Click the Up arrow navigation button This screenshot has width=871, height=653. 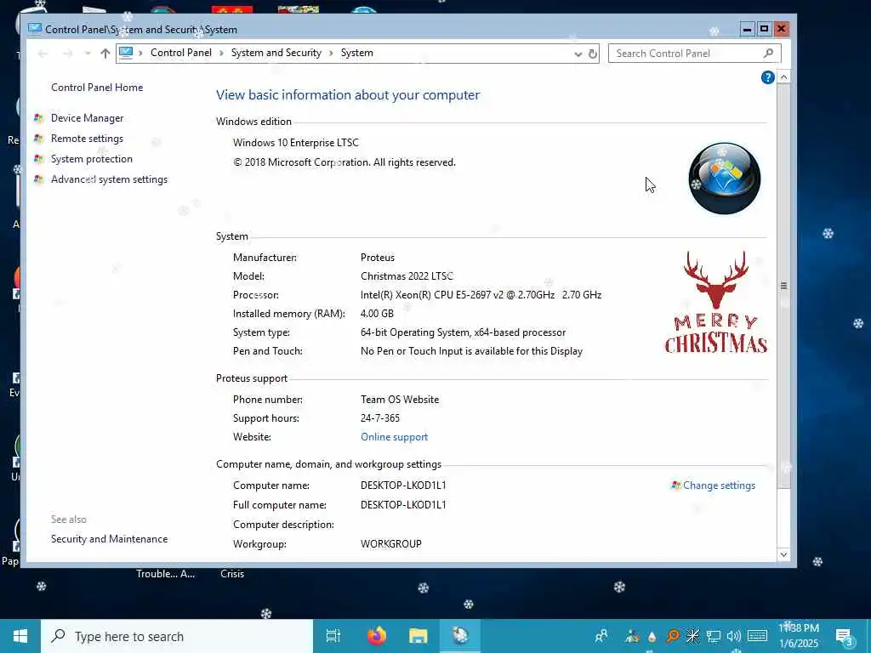pos(105,54)
